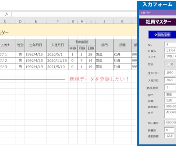Click the 入社月日 field showing 2020
Viewport: 176px width, 146px height.
[x=170, y=80]
